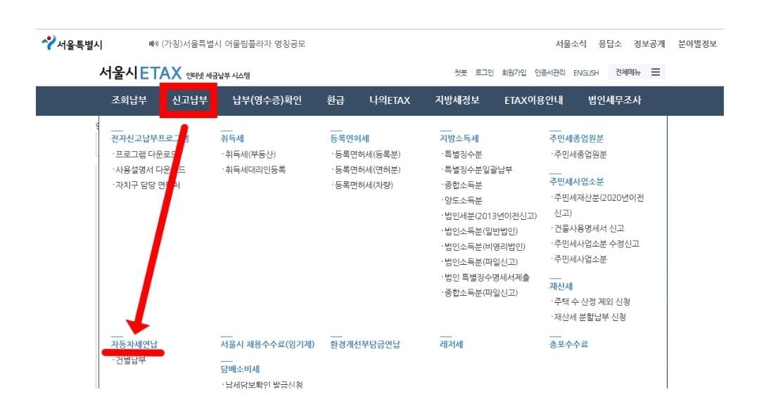Open the hamburger full menu icon
Screen dimensions: 759x399
point(656,72)
